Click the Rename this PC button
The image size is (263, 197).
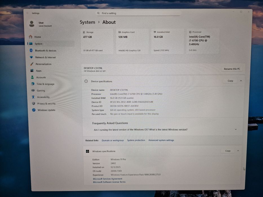(x=232, y=69)
